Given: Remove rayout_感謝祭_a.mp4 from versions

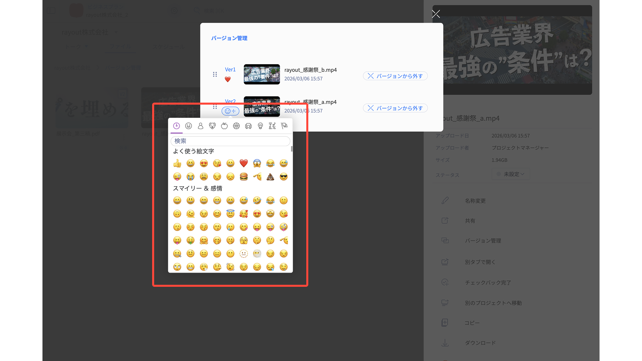Looking at the screenshot, I should point(395,108).
